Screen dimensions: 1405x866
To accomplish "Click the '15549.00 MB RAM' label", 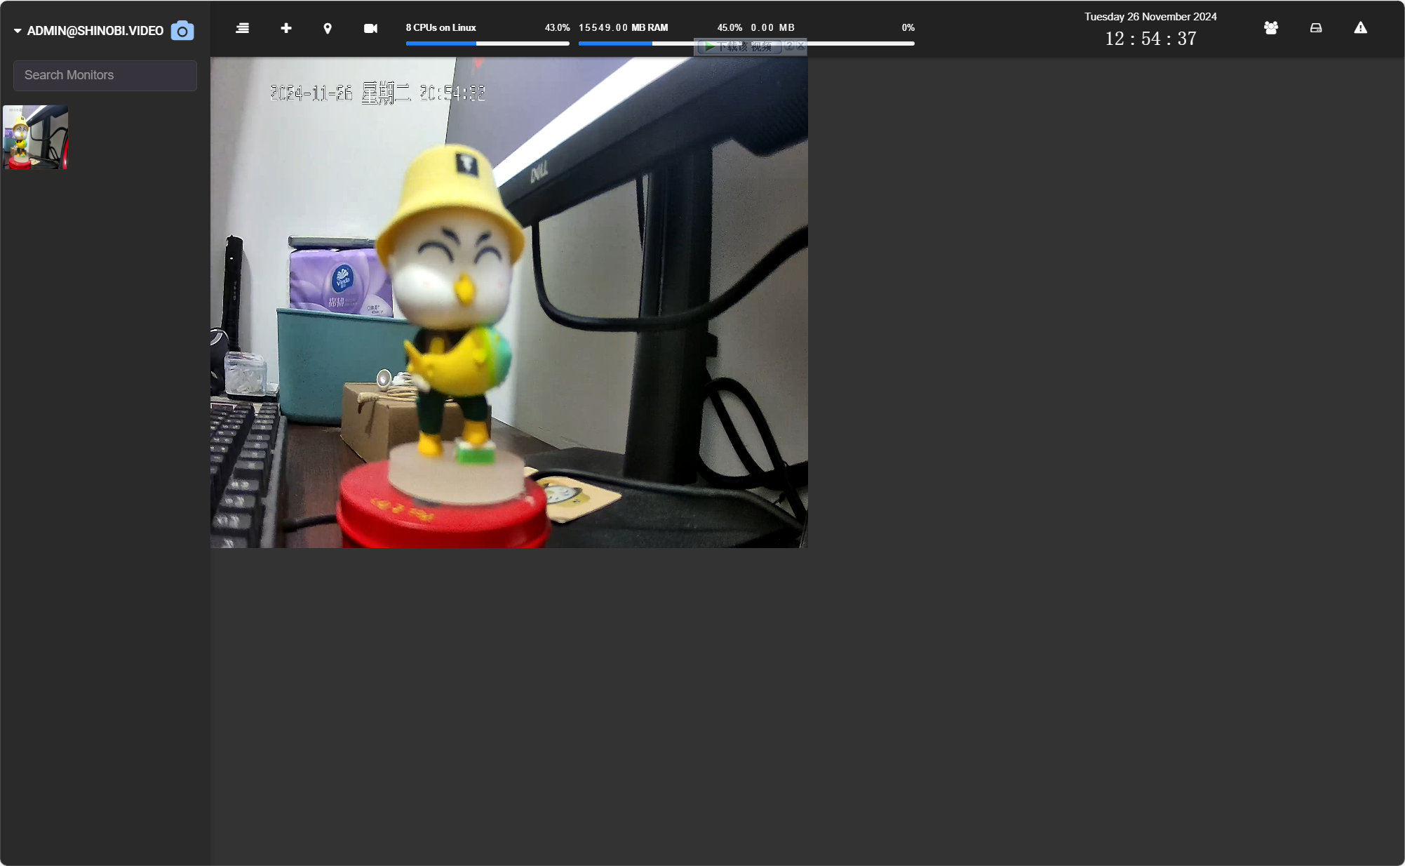I will click(623, 28).
